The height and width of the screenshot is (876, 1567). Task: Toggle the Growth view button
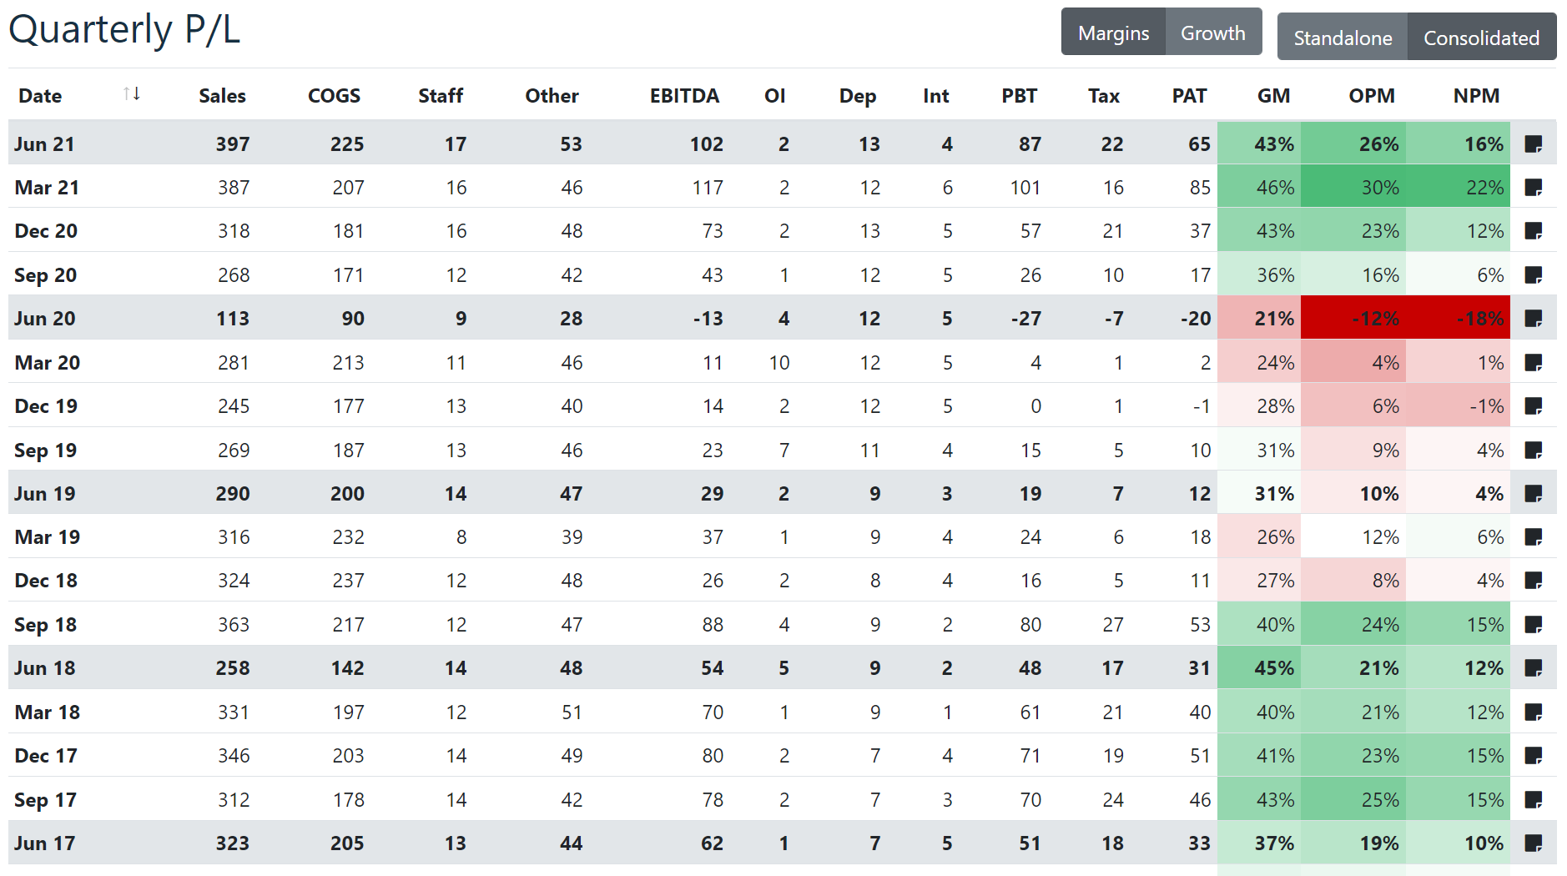(1212, 33)
